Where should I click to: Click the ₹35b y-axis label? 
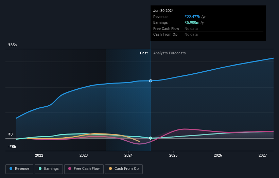pos(13,45)
